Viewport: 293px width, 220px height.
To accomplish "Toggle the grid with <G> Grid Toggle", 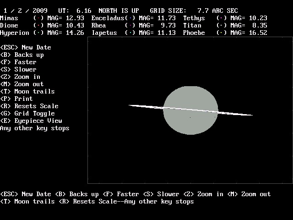I will 27,113.
